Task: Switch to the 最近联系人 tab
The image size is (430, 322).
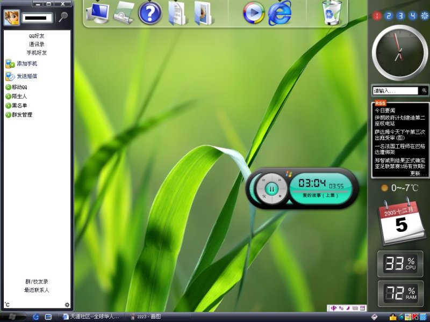Action: tap(37, 290)
